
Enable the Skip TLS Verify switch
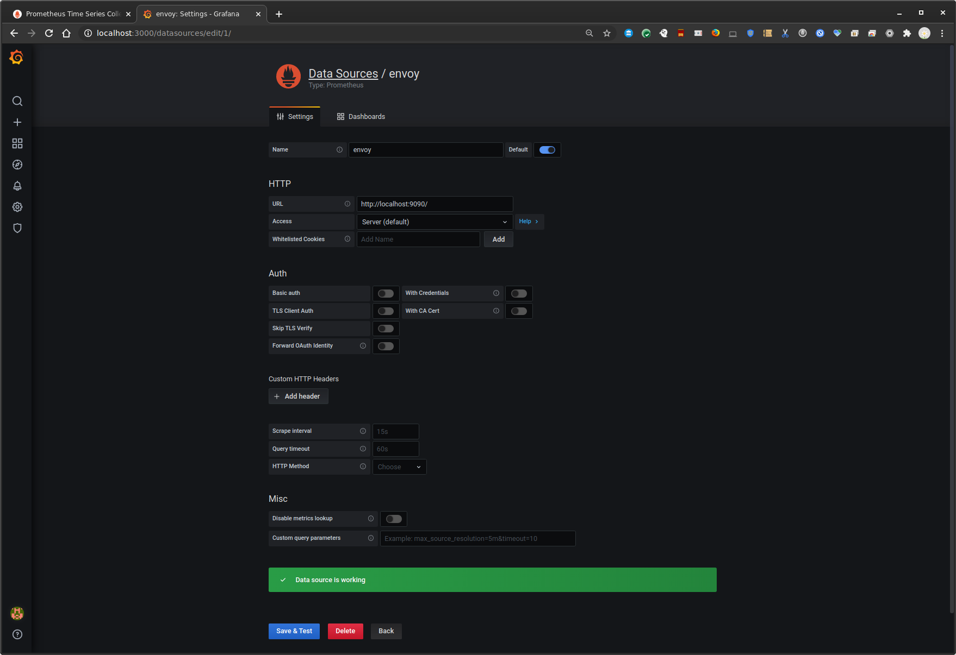(x=386, y=329)
